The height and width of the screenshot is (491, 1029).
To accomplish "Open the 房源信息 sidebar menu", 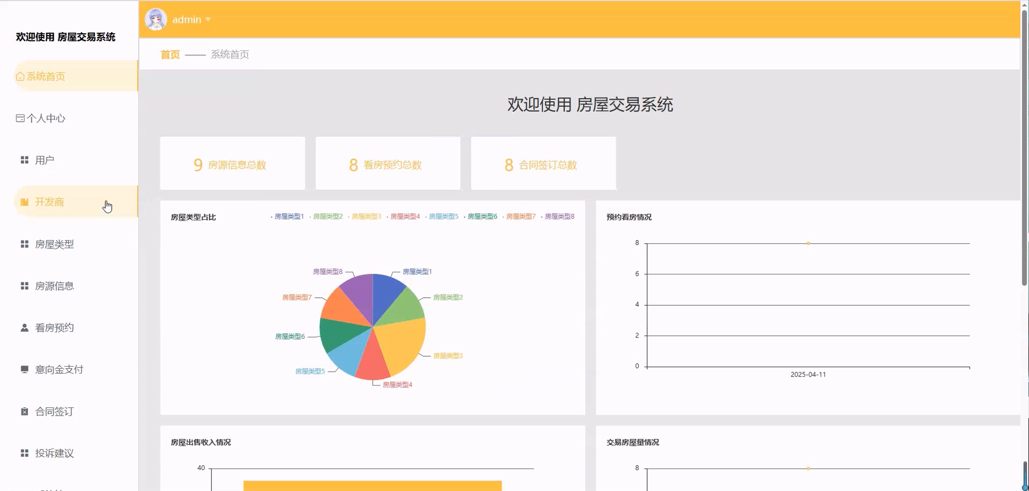I will click(x=54, y=286).
